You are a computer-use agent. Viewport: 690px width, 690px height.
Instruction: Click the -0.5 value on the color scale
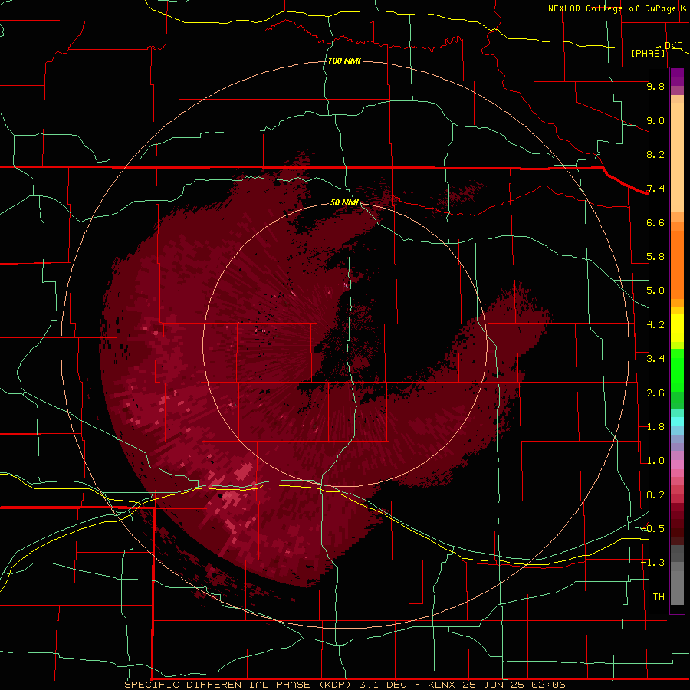(x=652, y=529)
